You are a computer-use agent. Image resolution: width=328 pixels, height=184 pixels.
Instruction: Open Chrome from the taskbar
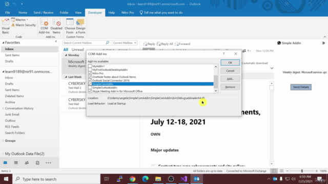[132, 179]
